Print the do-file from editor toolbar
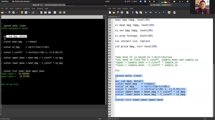The width and height of the screenshot is (215, 120). 122,13
